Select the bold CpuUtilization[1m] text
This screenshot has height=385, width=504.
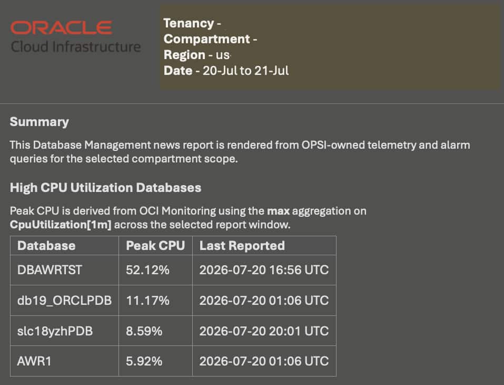(61, 225)
